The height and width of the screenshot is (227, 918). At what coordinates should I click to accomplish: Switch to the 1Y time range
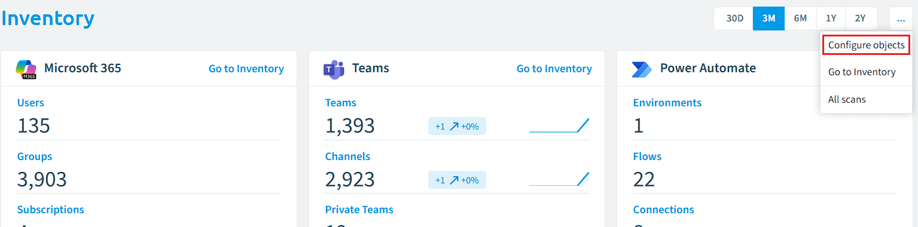(x=831, y=19)
